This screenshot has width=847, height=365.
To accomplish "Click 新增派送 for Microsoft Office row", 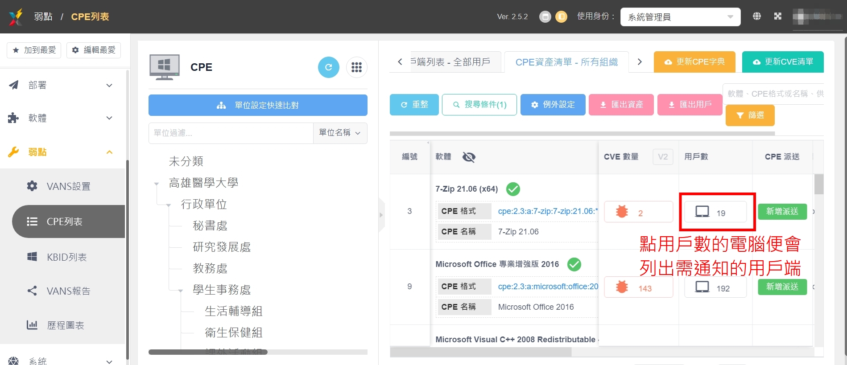I will 782,287.
